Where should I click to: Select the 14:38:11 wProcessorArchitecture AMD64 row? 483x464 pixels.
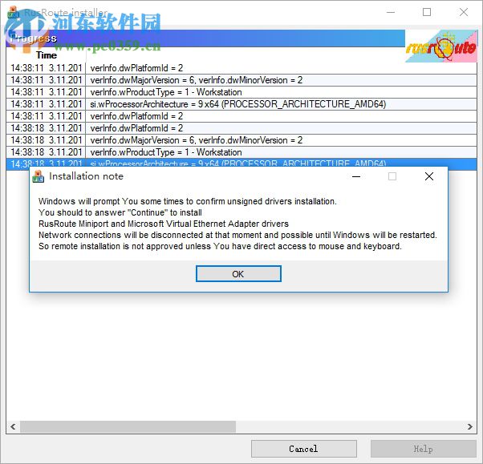click(x=241, y=104)
